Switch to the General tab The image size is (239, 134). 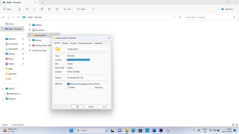click(57, 43)
